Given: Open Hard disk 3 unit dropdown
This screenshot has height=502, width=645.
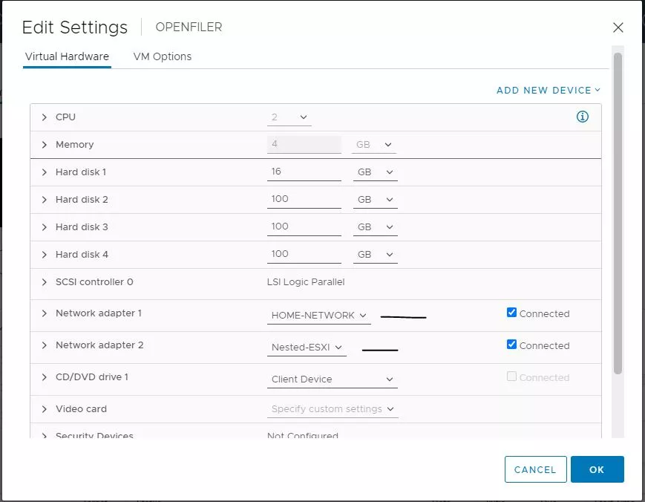Looking at the screenshot, I should click(x=375, y=227).
